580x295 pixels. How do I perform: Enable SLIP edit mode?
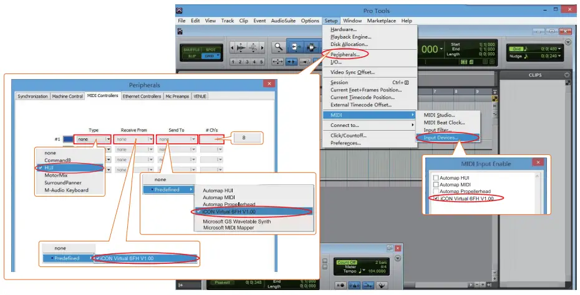coord(191,56)
